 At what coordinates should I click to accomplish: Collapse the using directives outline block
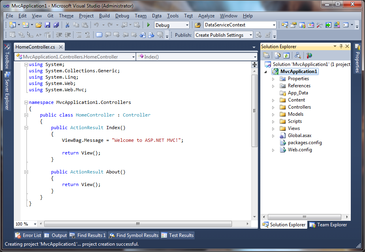coord(26,64)
